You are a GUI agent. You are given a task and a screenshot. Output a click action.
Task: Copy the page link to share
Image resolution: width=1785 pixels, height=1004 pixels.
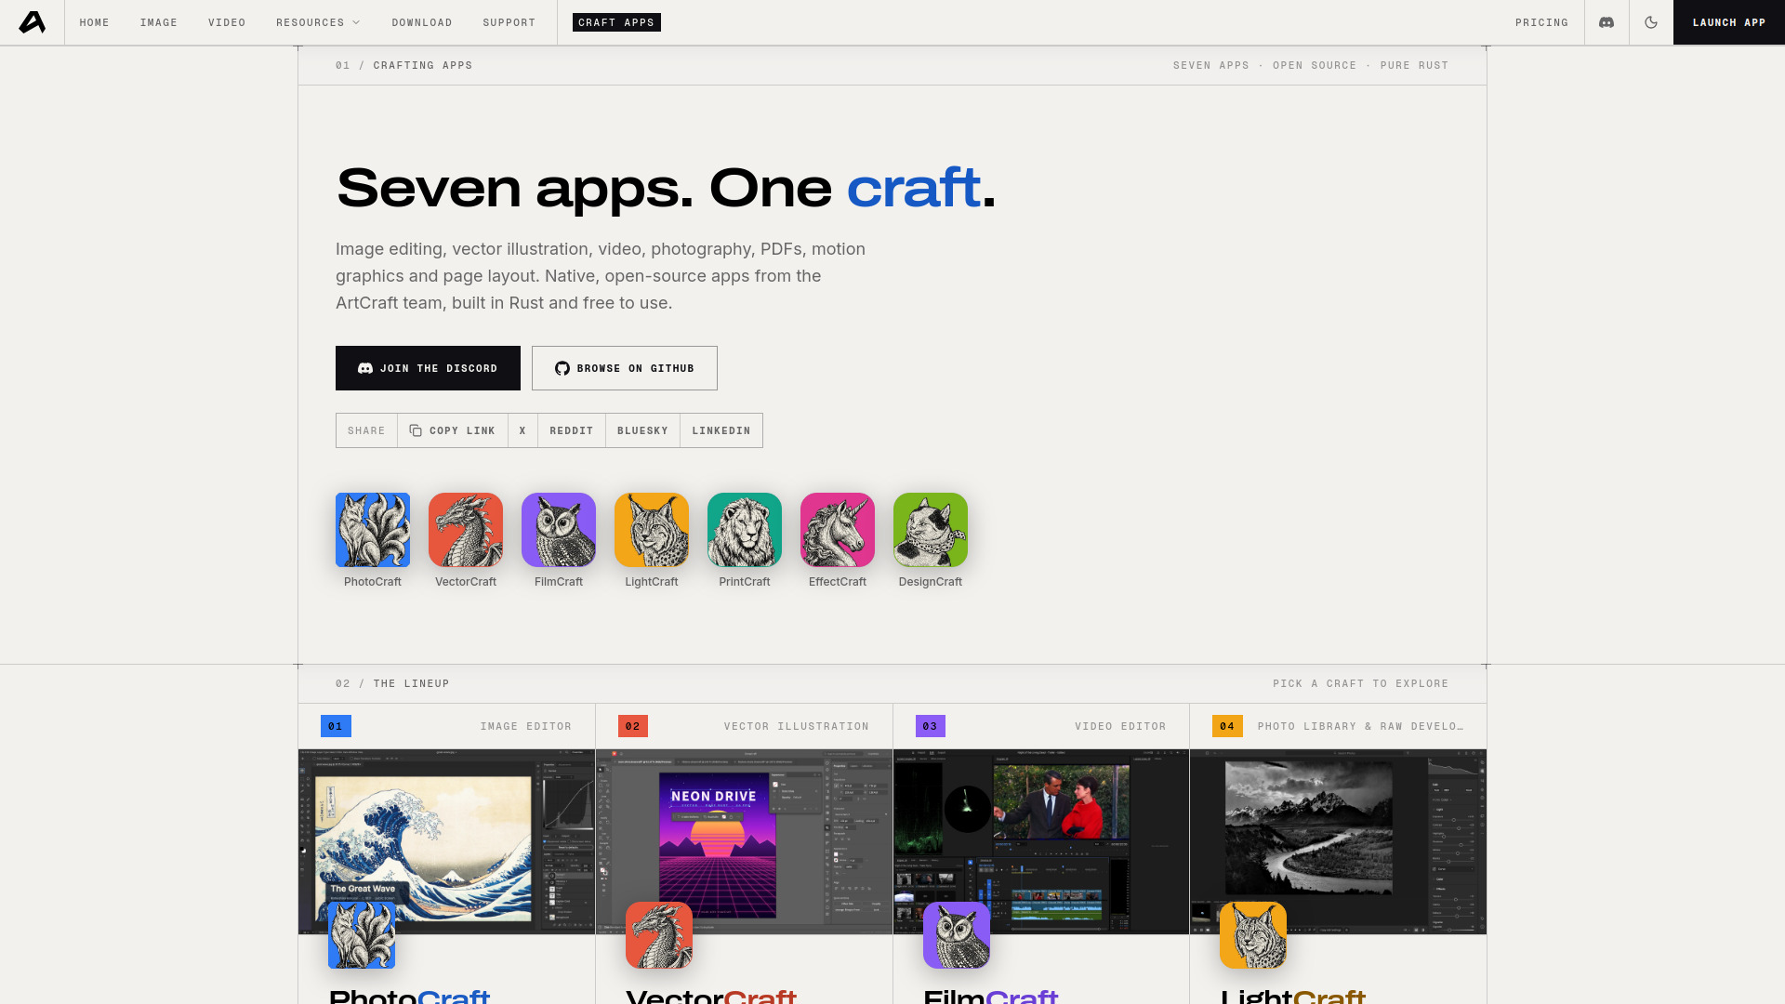click(x=453, y=430)
